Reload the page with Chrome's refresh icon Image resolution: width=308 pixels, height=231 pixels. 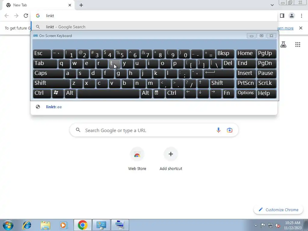pyautogui.click(x=26, y=16)
